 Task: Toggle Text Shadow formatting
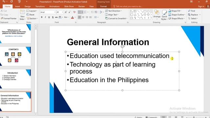53,17
